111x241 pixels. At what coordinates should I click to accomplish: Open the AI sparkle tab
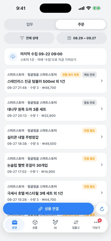[55, 225]
